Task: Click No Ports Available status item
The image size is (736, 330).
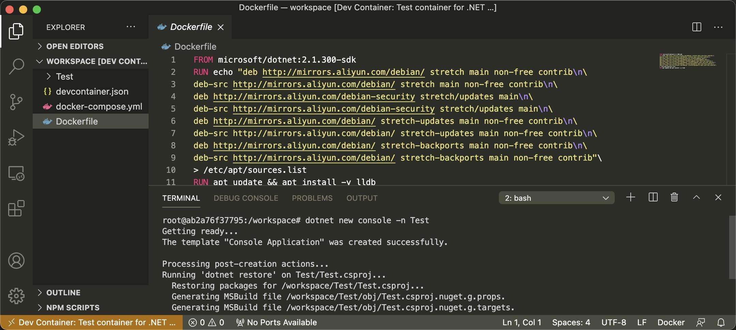Action: [x=276, y=322]
